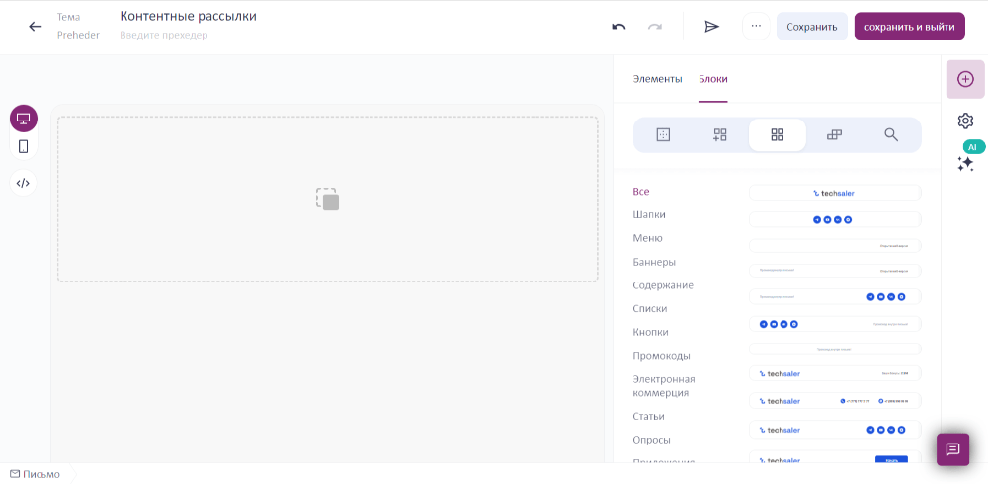Choose block with left text and right link
The image size is (988, 484).
coord(835,271)
